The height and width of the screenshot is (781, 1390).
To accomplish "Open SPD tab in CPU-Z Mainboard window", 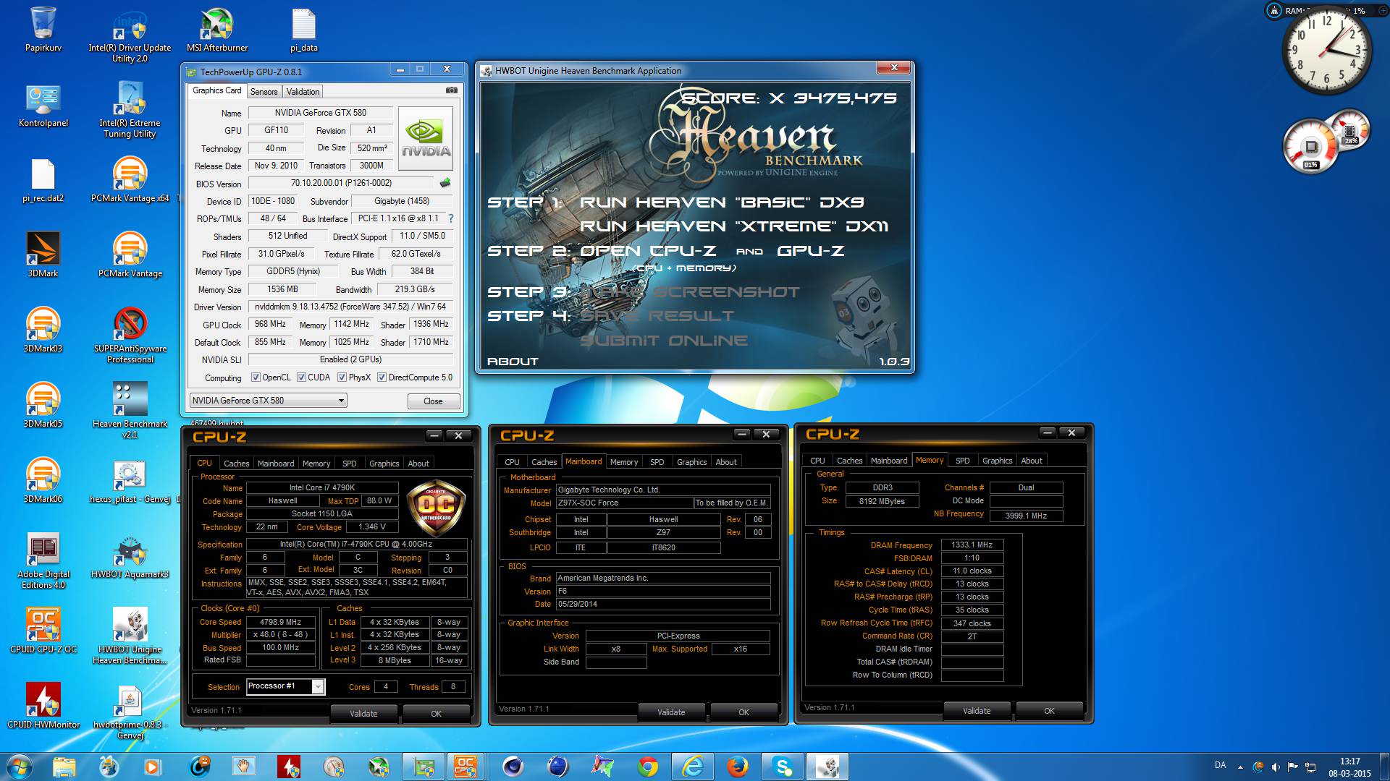I will tap(657, 462).
